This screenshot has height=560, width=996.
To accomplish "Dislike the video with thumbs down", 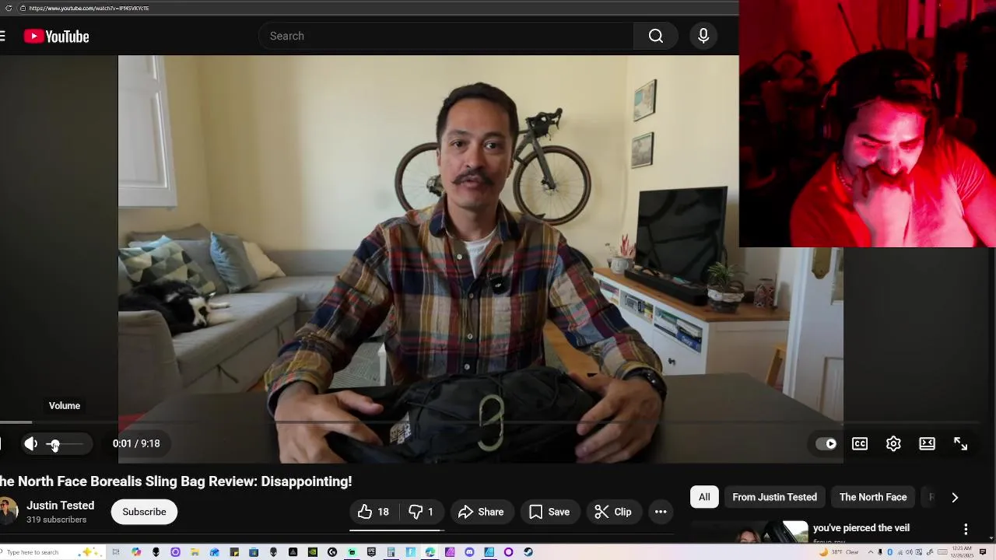I will pos(421,512).
